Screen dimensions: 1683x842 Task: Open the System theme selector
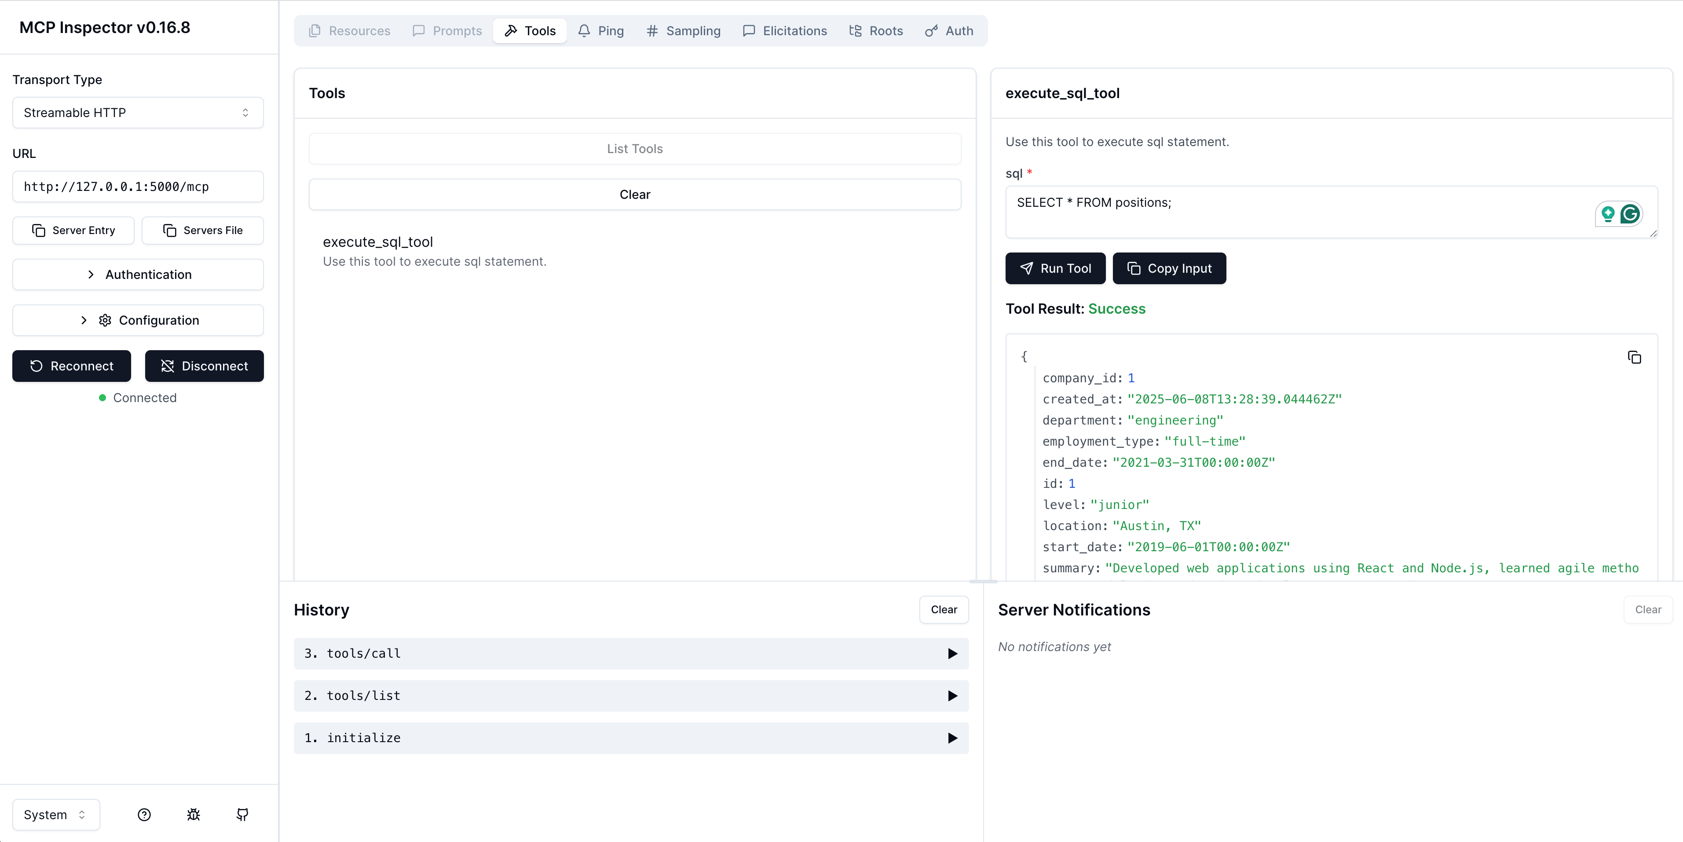click(x=55, y=815)
